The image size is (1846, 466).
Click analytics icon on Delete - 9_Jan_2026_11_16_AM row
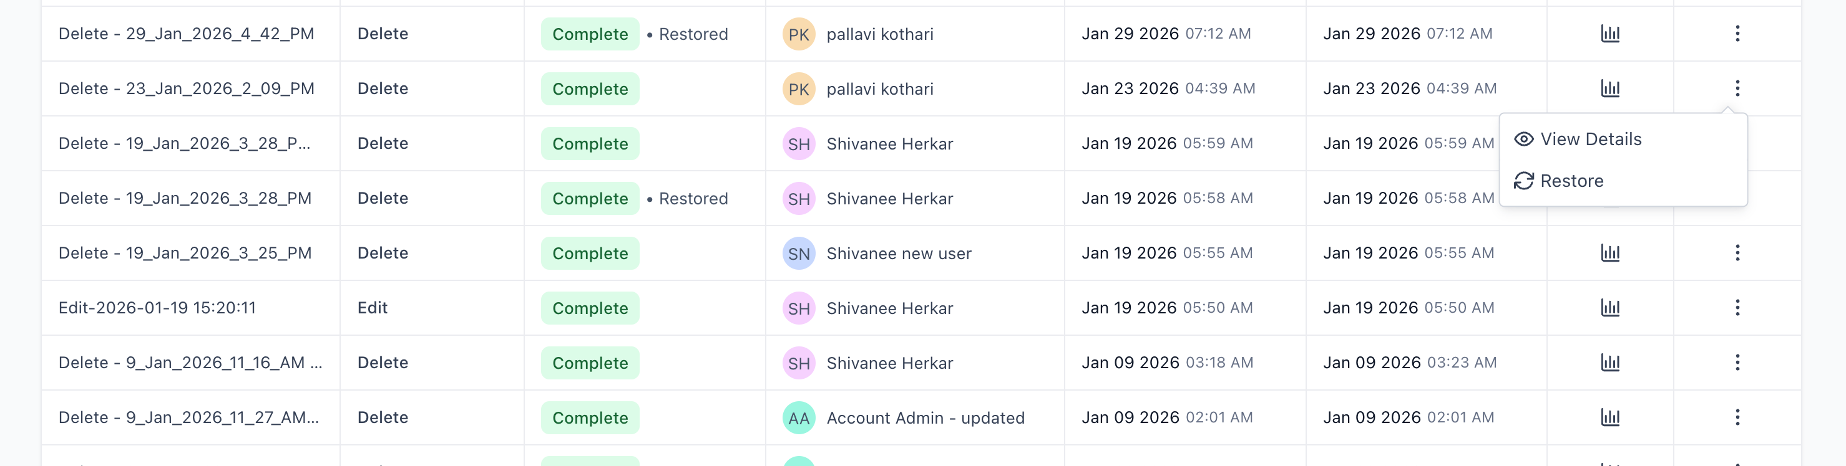pyautogui.click(x=1610, y=362)
